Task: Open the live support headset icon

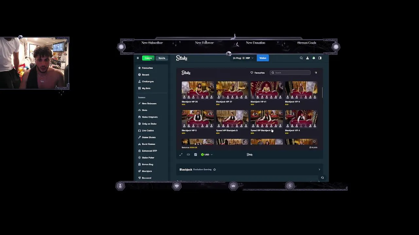Action: (322, 178)
